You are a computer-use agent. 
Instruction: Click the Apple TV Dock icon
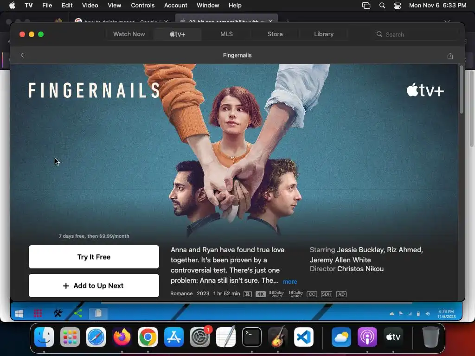click(393, 337)
